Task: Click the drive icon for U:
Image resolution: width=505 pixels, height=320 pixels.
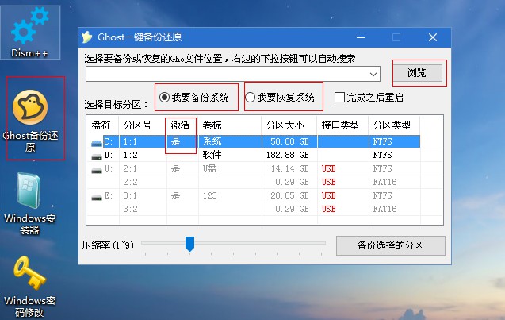Action: pyautogui.click(x=96, y=170)
